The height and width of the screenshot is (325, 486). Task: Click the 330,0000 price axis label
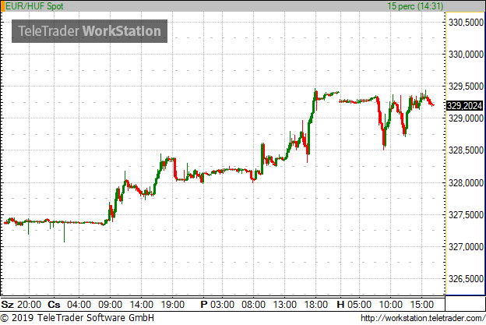click(466, 55)
